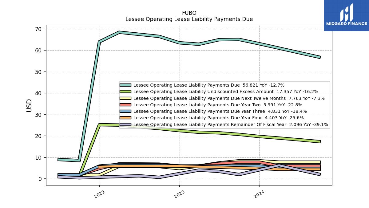Viewport: 369px width, 208px height.
Task: Click the 2024 x-axis tick label
Action: 259,194
